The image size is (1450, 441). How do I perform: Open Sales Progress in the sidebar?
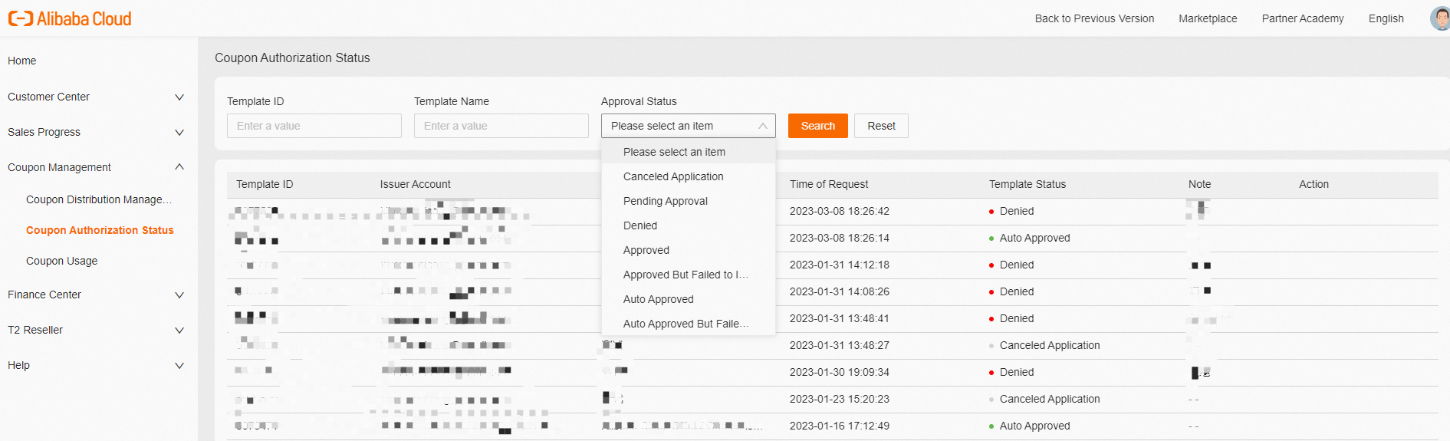click(44, 132)
